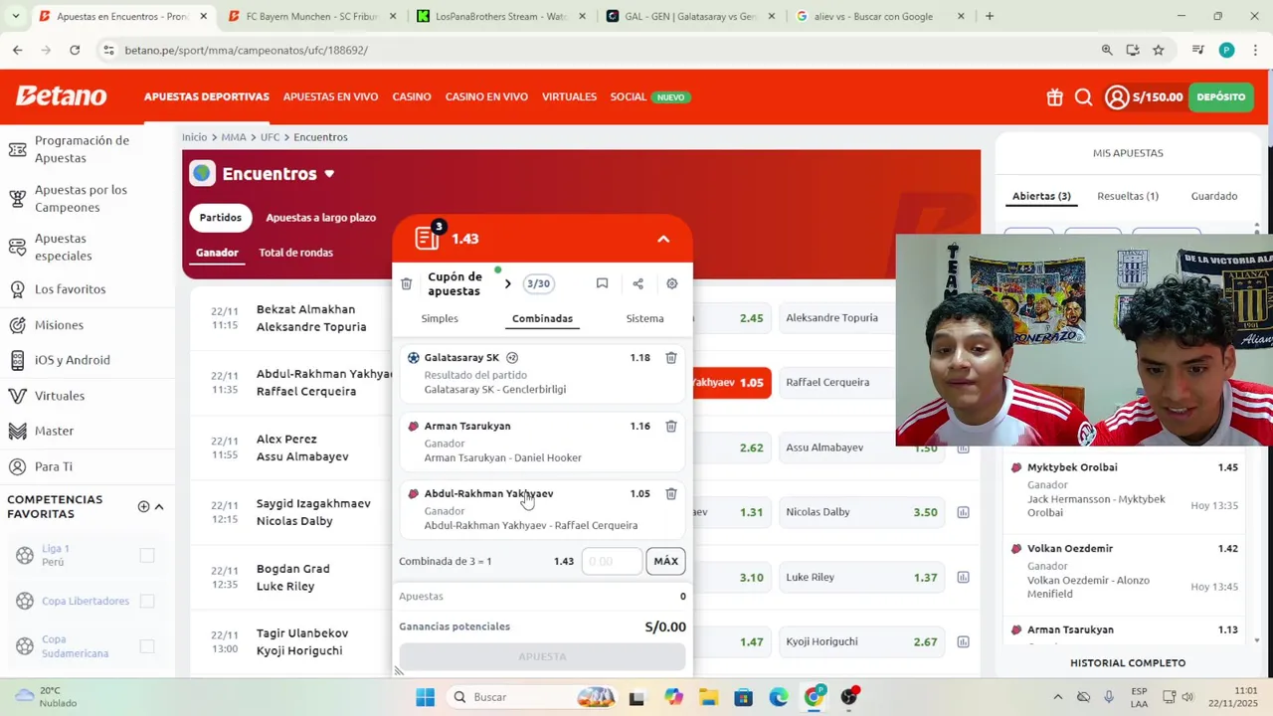Open Apuestas en Vivo menu
The image size is (1273, 716).
click(x=330, y=96)
